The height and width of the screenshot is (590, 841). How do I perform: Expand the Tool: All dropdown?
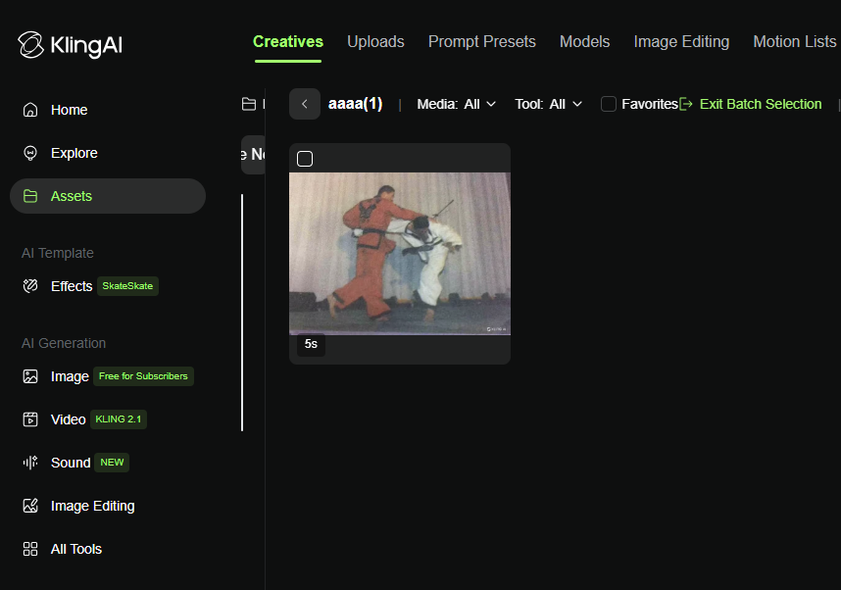548,104
